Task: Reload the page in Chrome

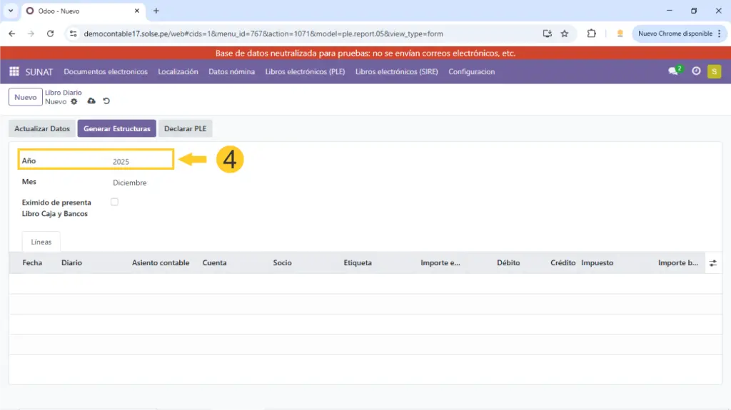Action: [x=50, y=34]
